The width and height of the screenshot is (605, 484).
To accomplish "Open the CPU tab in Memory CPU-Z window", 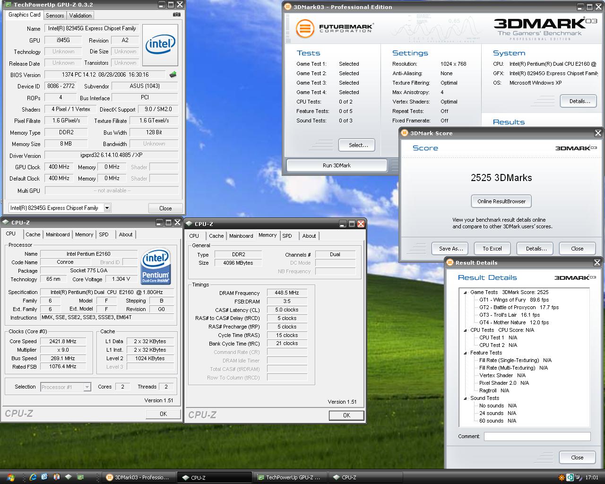I will 194,236.
